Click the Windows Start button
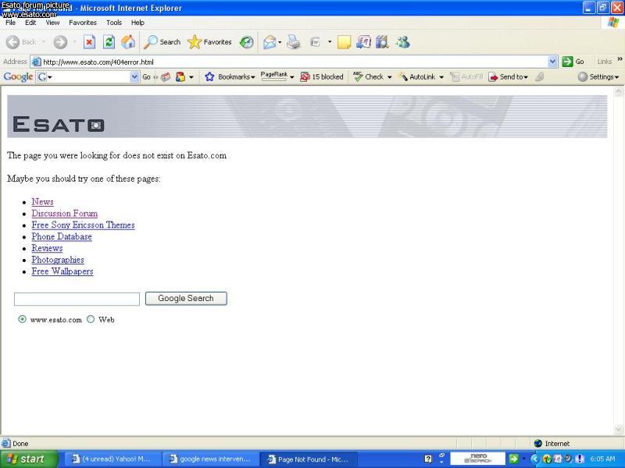Screen dimensions: 625x468 coord(29,459)
